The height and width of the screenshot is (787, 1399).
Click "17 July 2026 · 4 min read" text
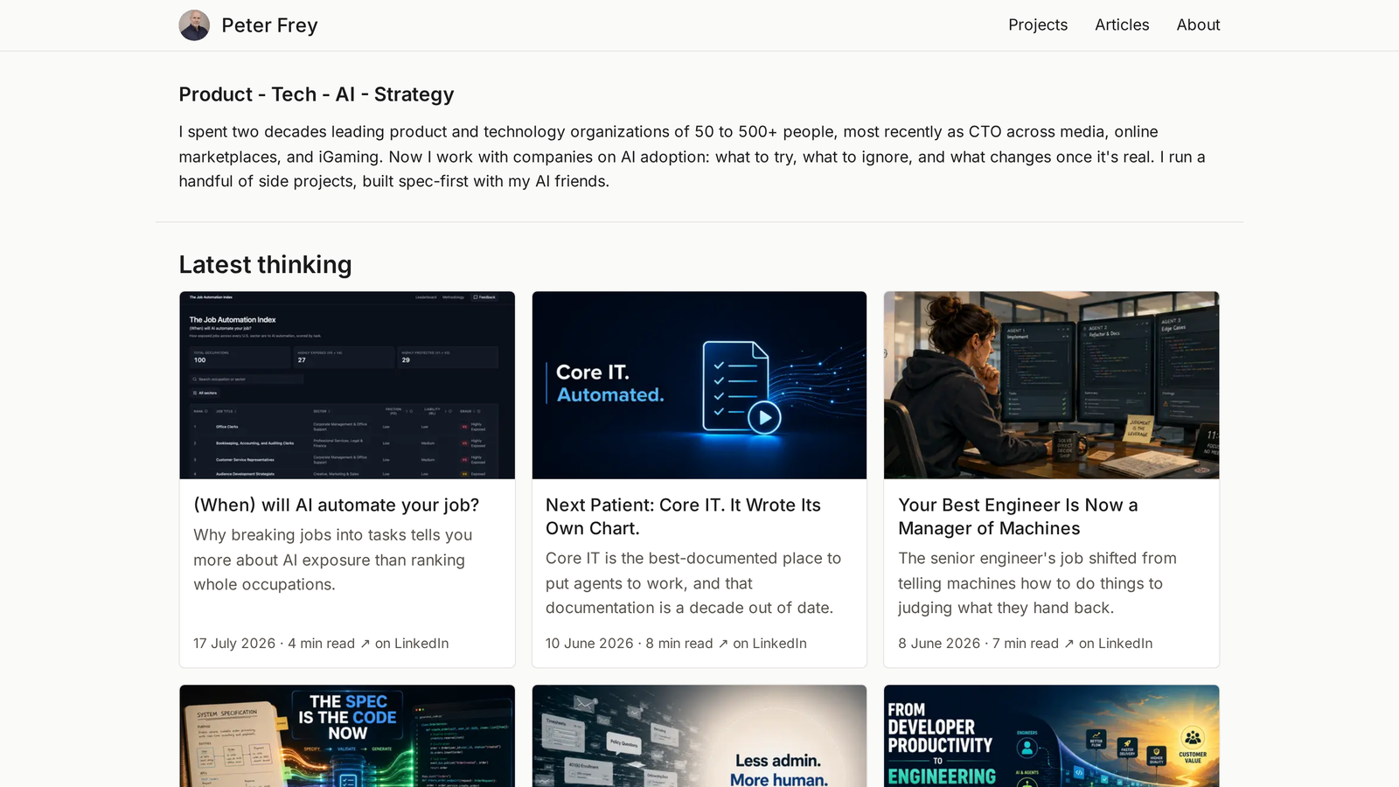[x=274, y=644]
